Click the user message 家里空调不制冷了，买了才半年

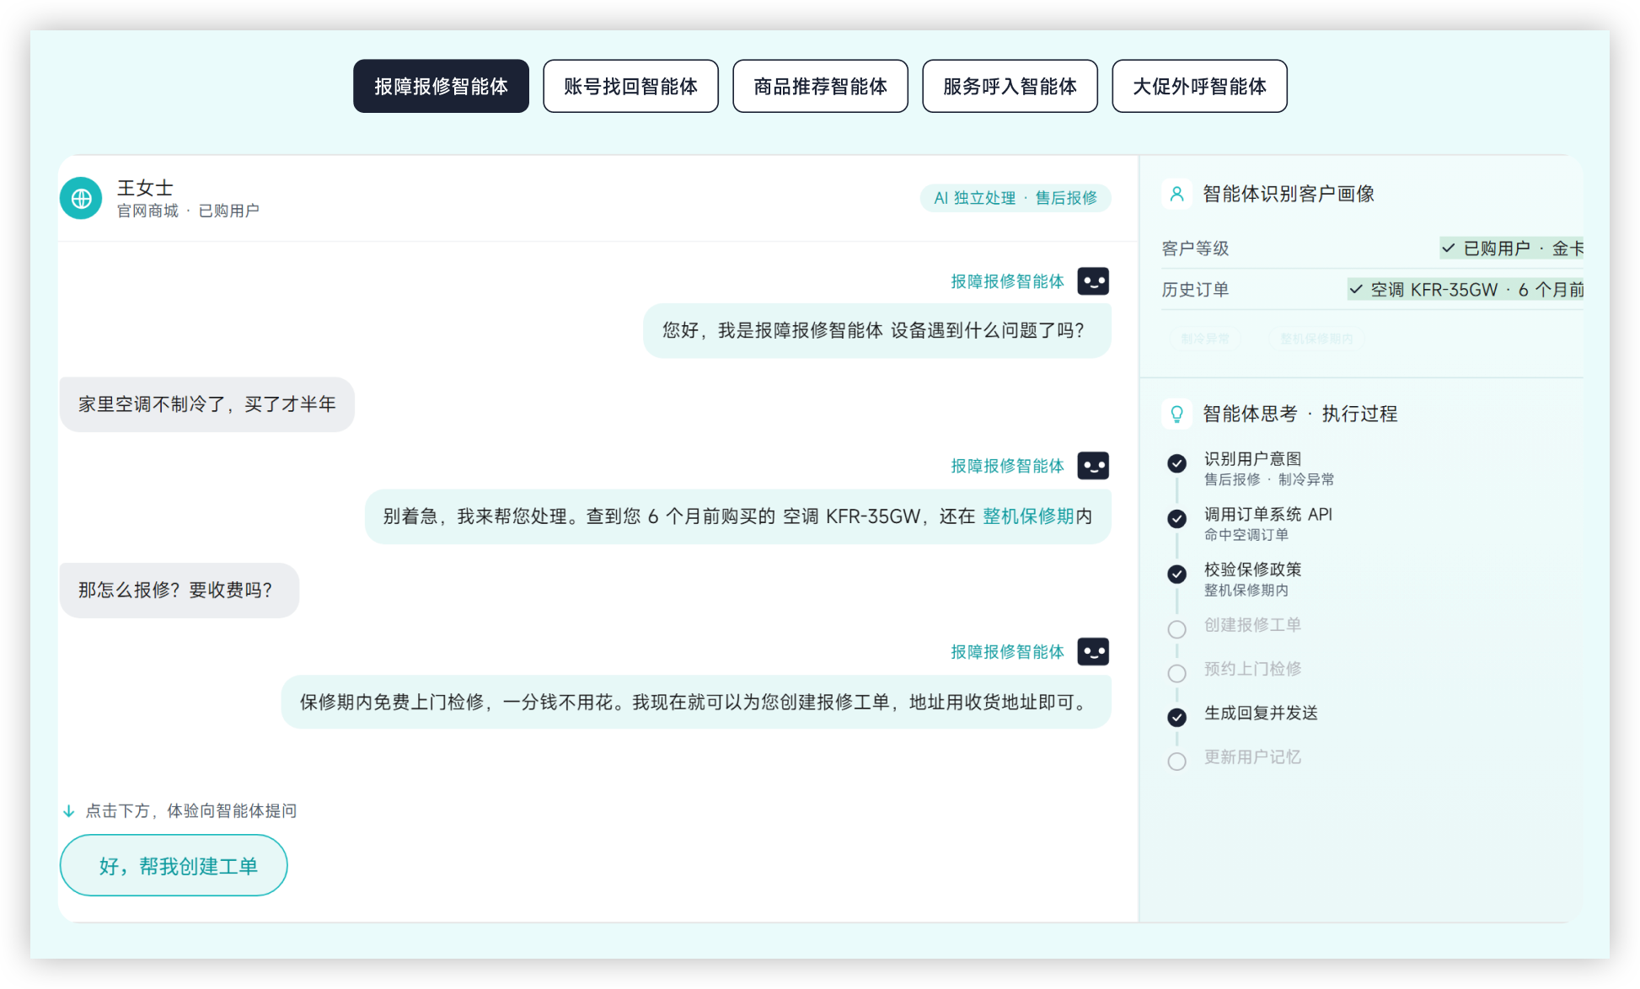[207, 404]
